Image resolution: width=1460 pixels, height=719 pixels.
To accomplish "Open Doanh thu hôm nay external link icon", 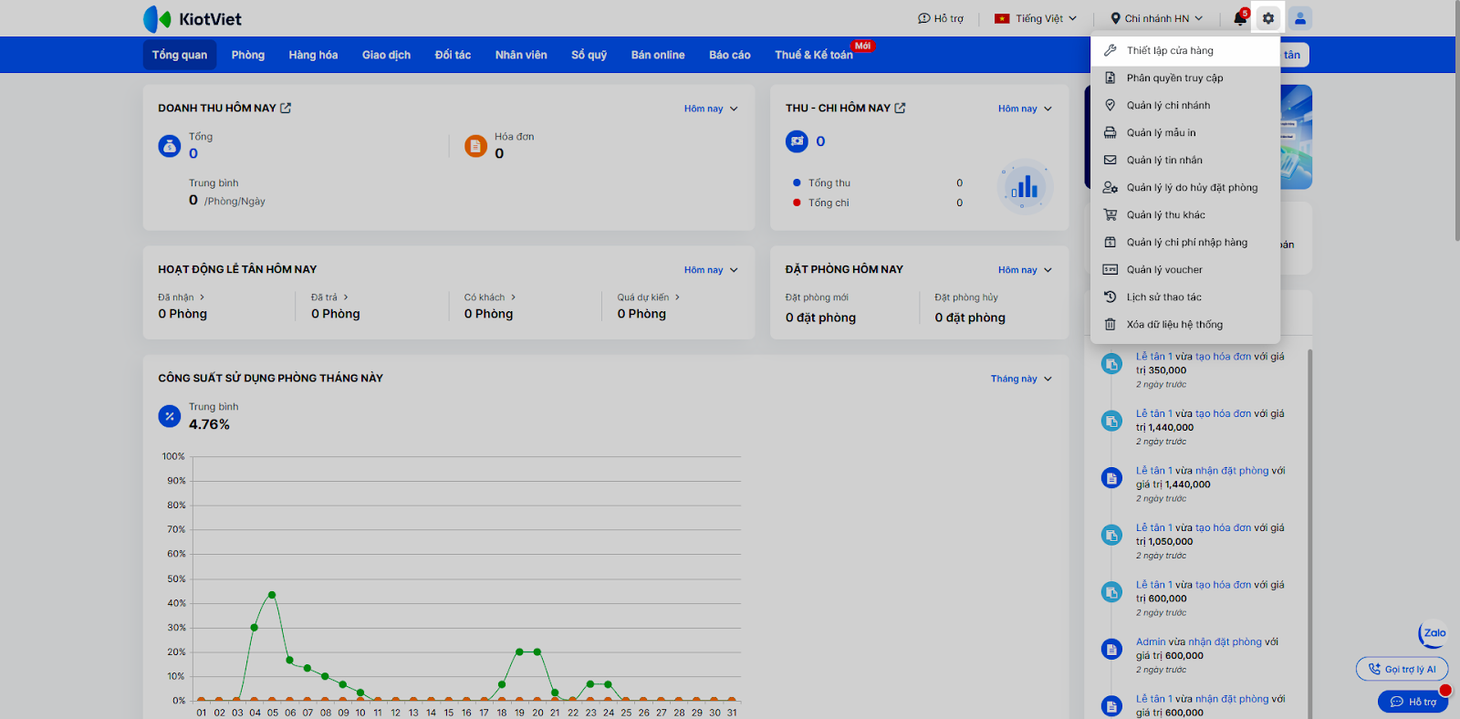I will pos(286,108).
